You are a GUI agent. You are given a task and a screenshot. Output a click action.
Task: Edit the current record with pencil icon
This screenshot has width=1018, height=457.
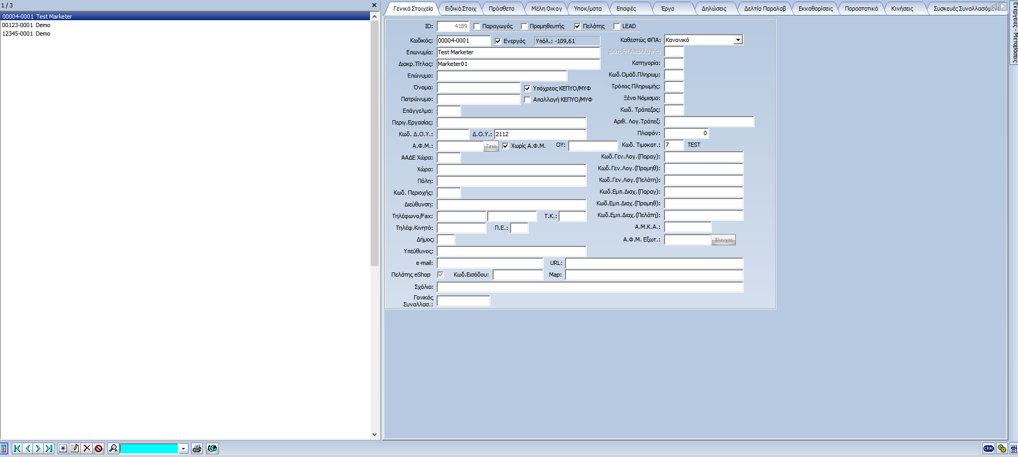(x=75, y=448)
